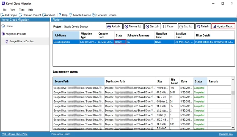Image resolution: width=237 pixels, height=137 pixels.
Task: Click the Status column header
Action: (200, 81)
